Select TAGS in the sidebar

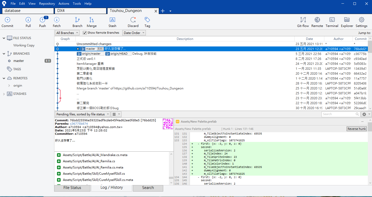point(17,69)
